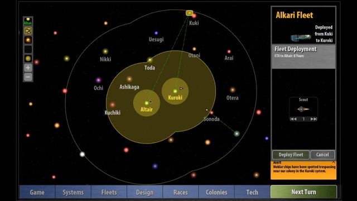Open the Fleets tab
357x201 pixels.
pyautogui.click(x=109, y=192)
